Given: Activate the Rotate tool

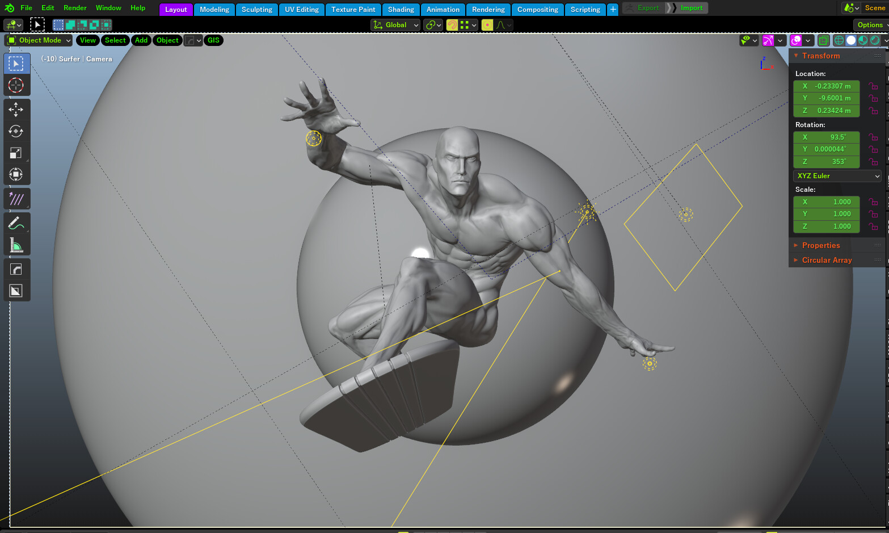Looking at the screenshot, I should (16, 131).
